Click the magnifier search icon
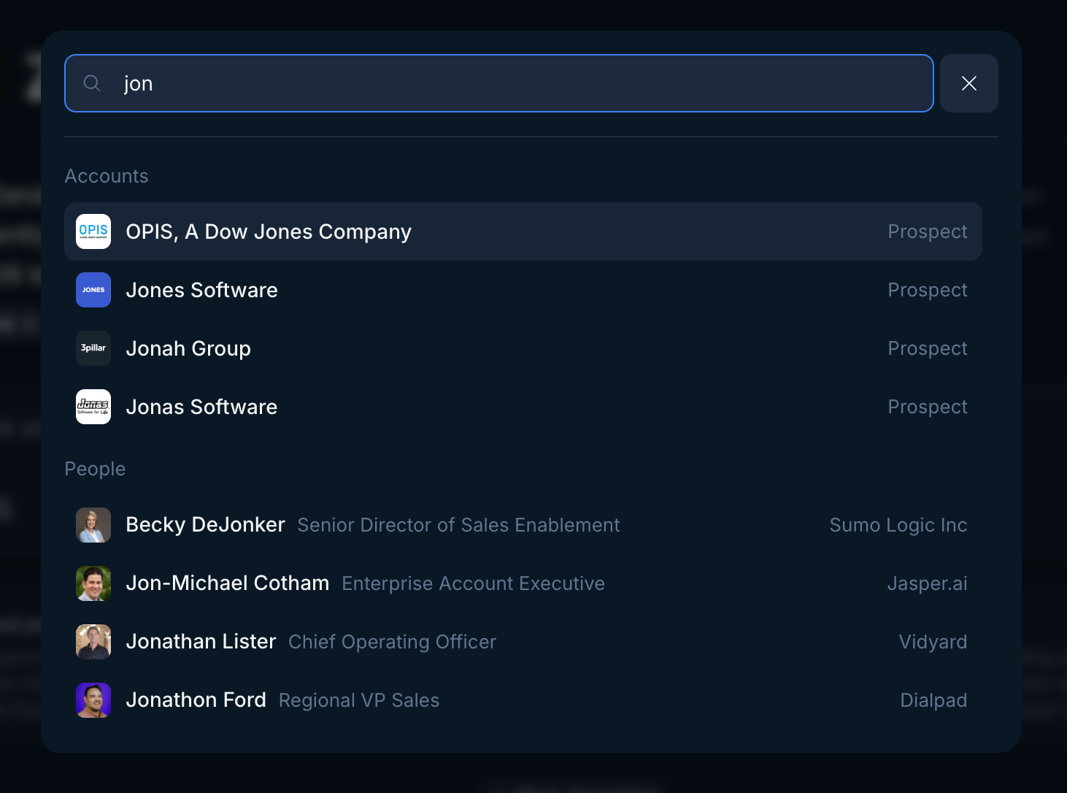 pos(92,83)
